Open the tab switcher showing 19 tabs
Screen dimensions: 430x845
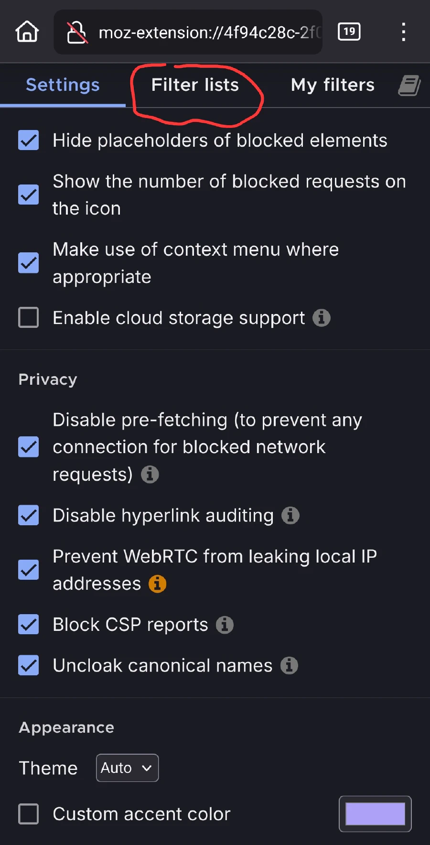click(349, 32)
